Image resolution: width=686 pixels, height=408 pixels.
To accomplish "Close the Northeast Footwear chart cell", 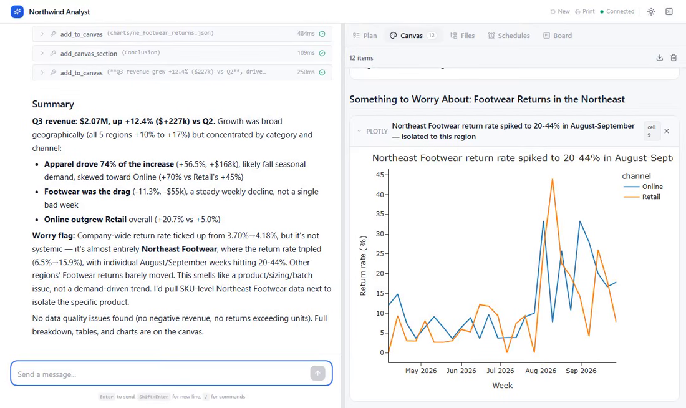I will pos(667,131).
